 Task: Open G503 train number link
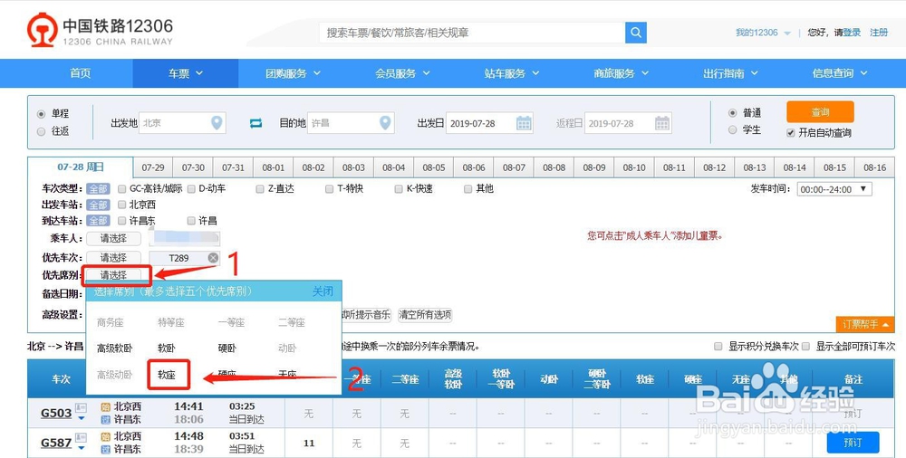click(x=56, y=414)
